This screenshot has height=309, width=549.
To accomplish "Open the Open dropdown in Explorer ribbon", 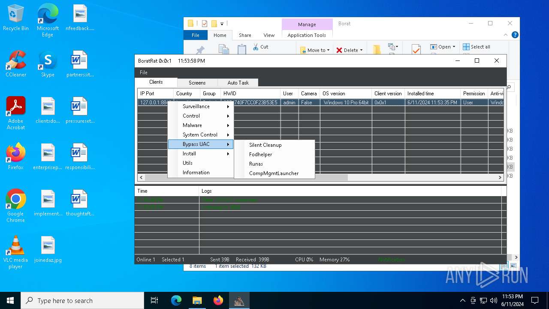I will [x=443, y=47].
